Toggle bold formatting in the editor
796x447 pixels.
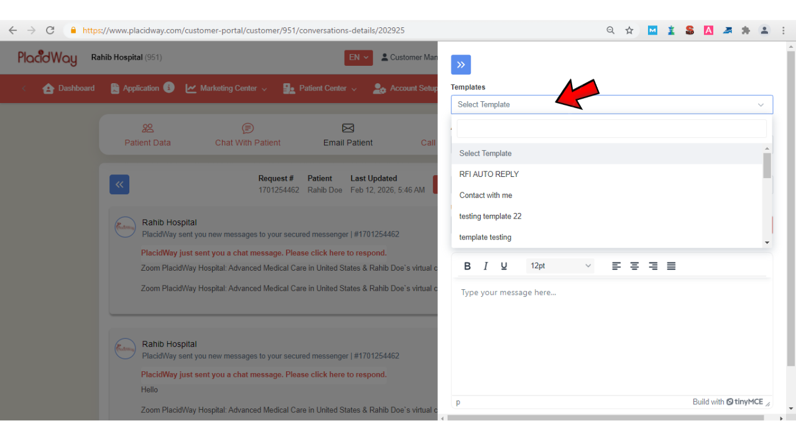tap(467, 266)
